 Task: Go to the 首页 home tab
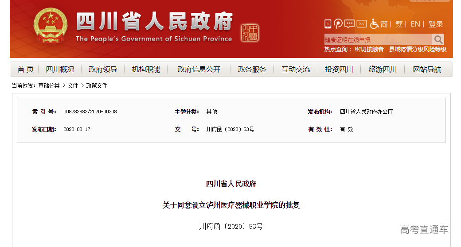click(25, 69)
